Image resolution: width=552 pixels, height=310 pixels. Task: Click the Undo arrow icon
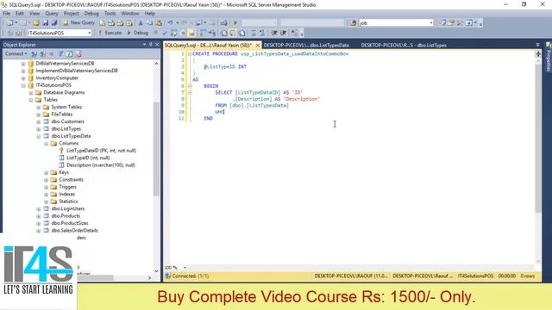(x=171, y=23)
